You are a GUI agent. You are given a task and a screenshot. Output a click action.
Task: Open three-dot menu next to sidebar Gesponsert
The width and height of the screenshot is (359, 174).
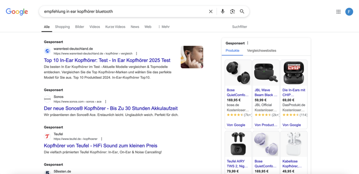[x=247, y=43]
